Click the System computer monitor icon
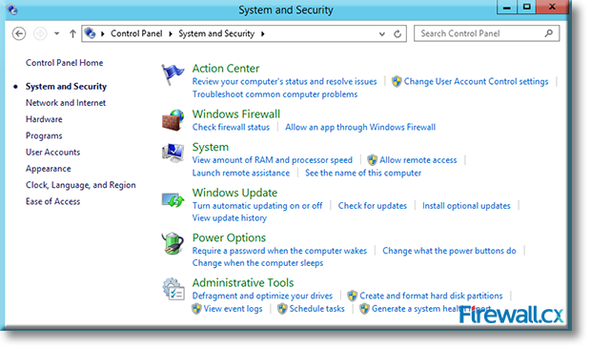The width and height of the screenshot is (591, 348). [x=173, y=153]
